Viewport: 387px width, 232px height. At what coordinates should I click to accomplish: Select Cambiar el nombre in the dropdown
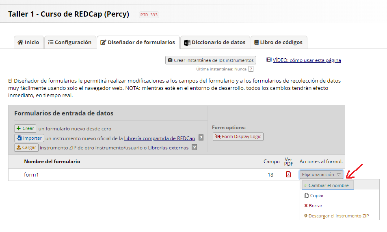tap(328, 185)
